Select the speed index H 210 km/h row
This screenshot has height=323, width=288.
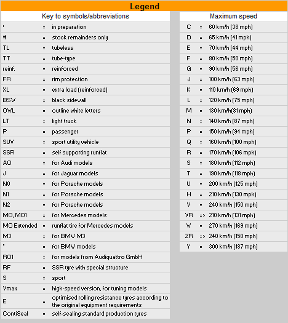pos(233,194)
